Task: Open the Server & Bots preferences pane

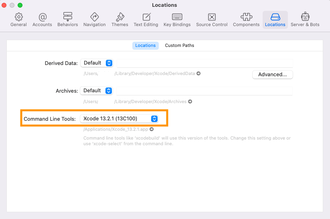Action: point(305,20)
